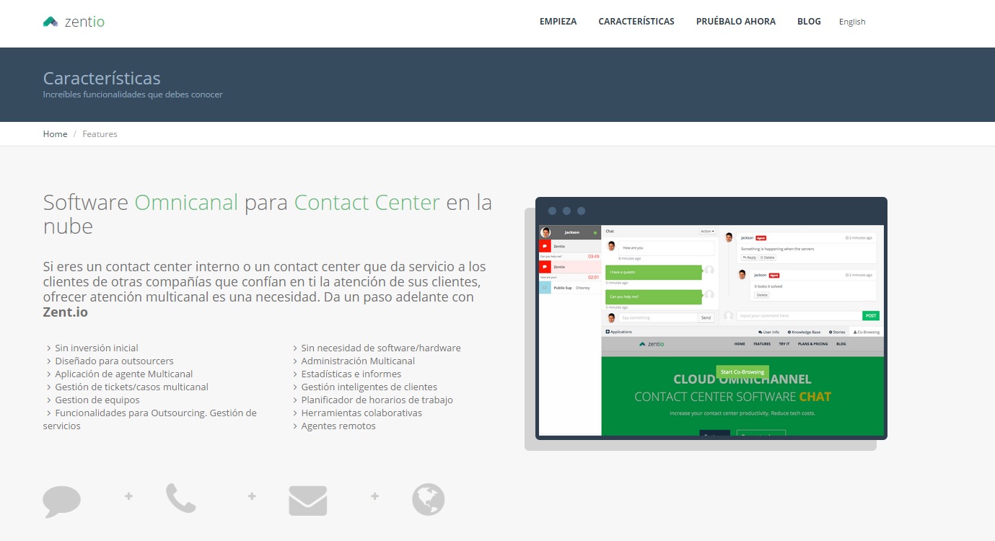Click the Send button in the product screenshot
This screenshot has width=995, height=541.
pyautogui.click(x=706, y=317)
